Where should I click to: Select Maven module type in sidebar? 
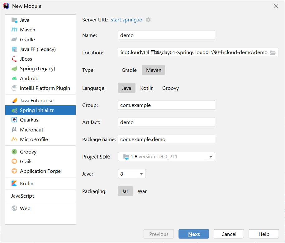tap(40, 30)
